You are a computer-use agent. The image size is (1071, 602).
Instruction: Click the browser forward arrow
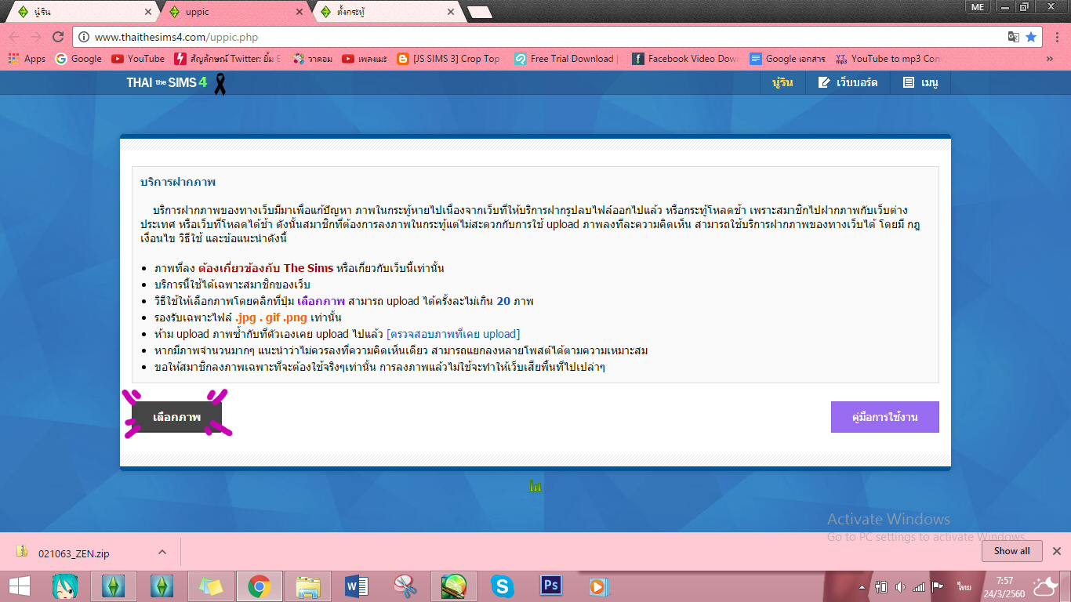point(36,37)
